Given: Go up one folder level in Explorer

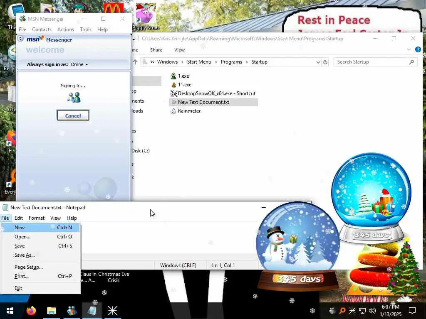Looking at the screenshot, I should tap(135, 62).
